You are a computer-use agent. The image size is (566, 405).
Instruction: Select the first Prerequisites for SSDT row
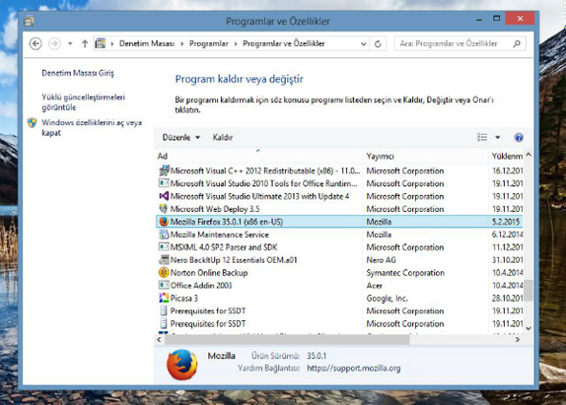point(339,310)
